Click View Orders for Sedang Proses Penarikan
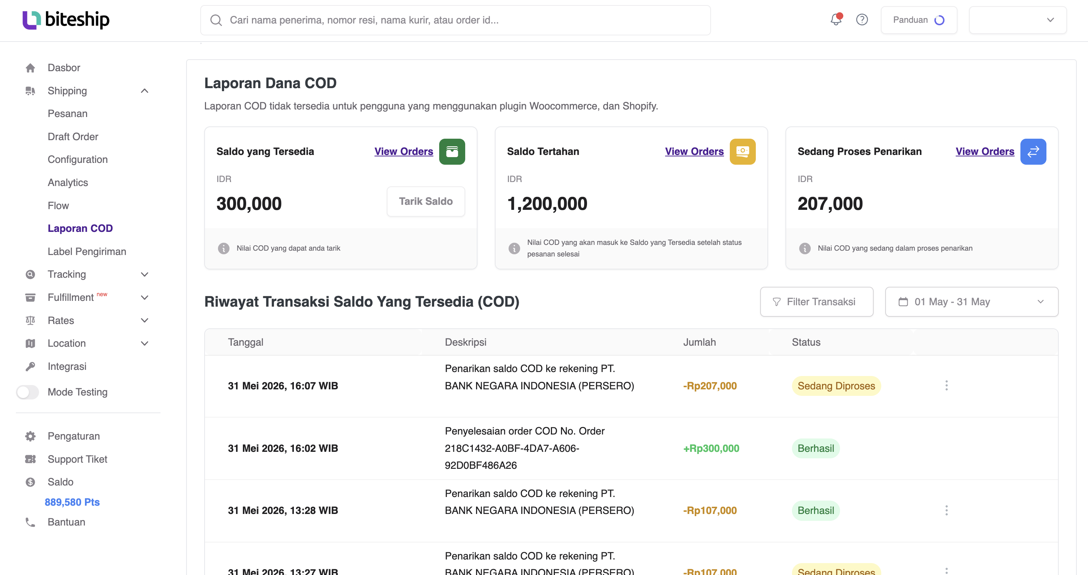Image resolution: width=1088 pixels, height=575 pixels. tap(985, 152)
